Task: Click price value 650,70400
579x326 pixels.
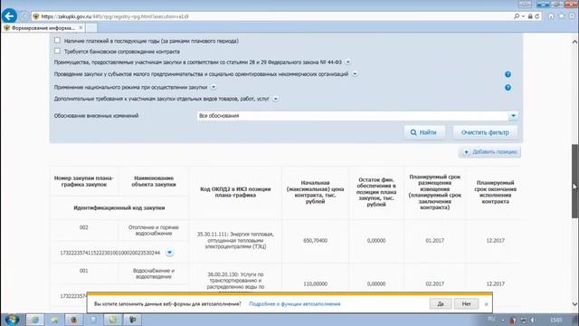Action: click(x=315, y=241)
